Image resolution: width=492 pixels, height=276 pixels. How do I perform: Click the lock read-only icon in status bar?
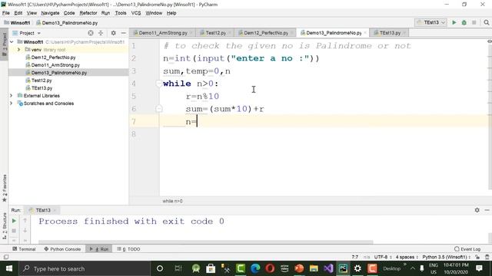(477, 257)
